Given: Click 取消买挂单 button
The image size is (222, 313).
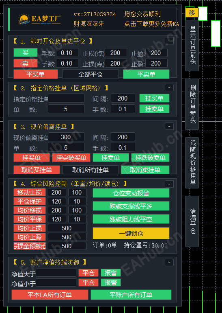Looking at the screenshot, I should (x=37, y=170).
